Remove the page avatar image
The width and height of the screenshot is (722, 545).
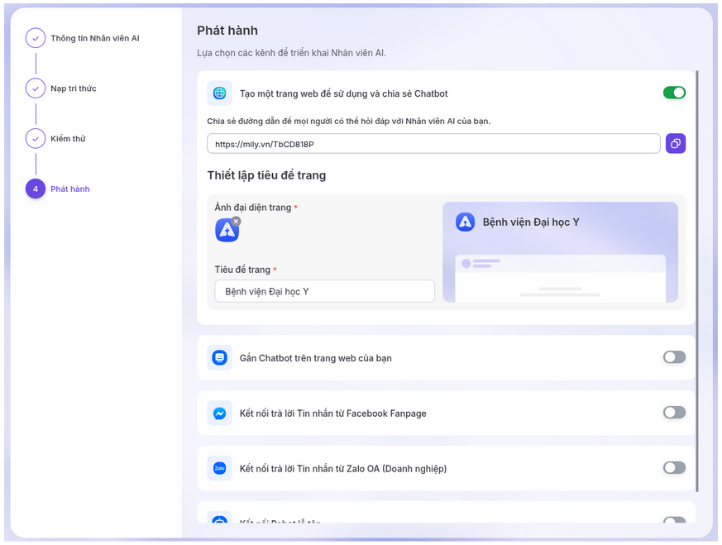pyautogui.click(x=236, y=221)
